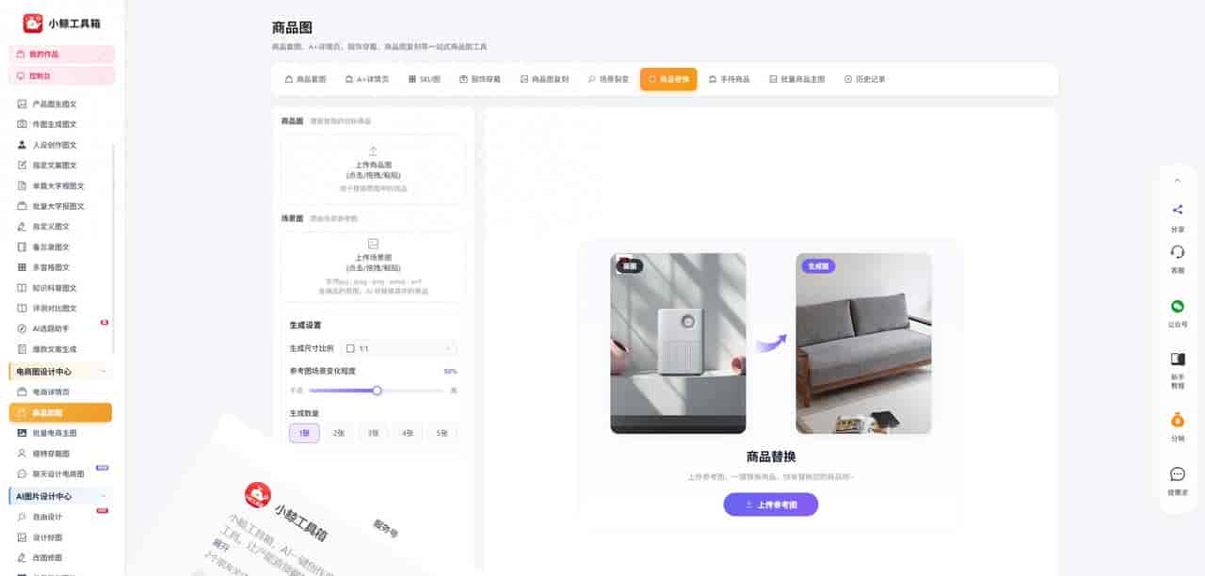Click the purple 上传参考图 button
Screen dimensions: 1205x576
(771, 504)
